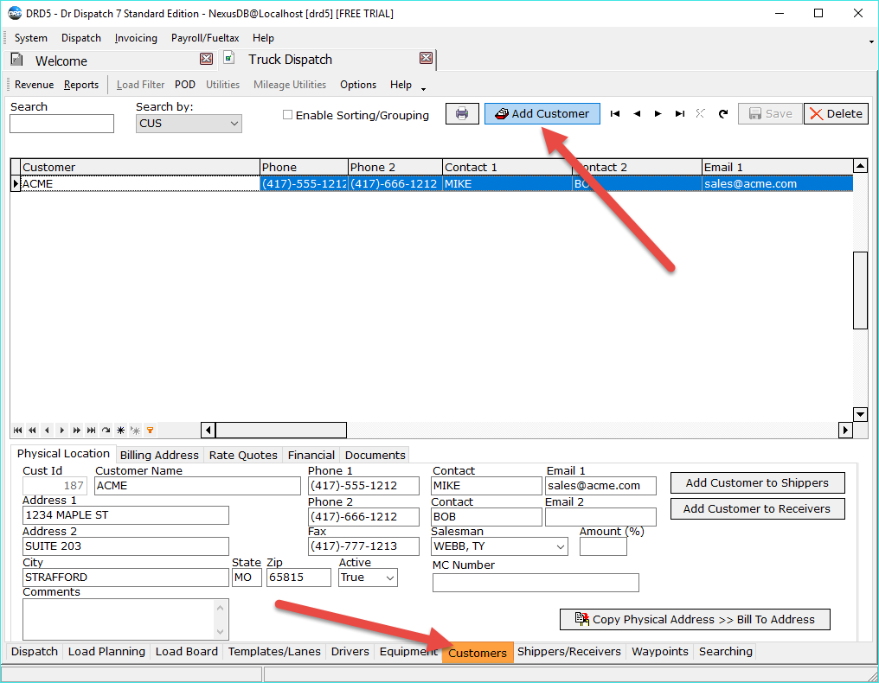Open the Payroll/Fueltax menu

[205, 38]
